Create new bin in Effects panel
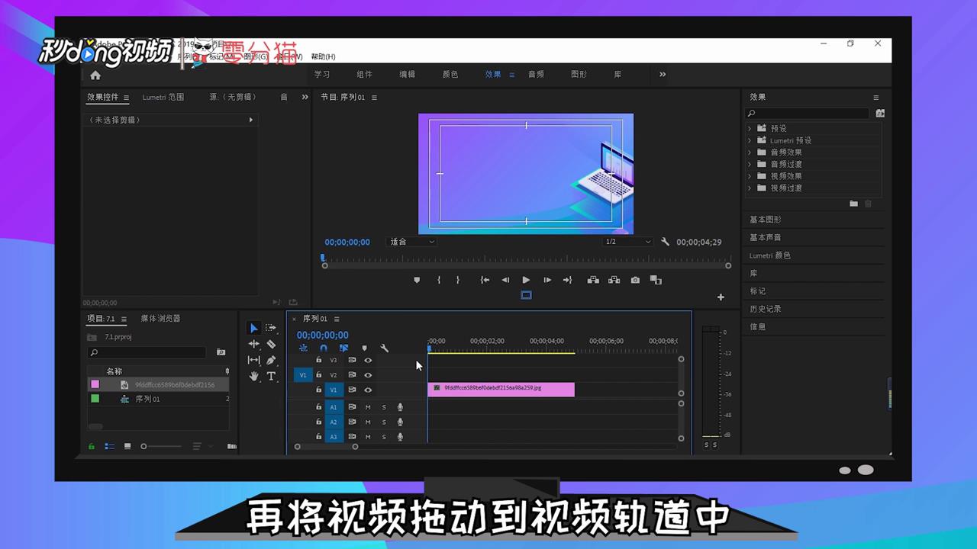This screenshot has height=549, width=977. click(853, 204)
